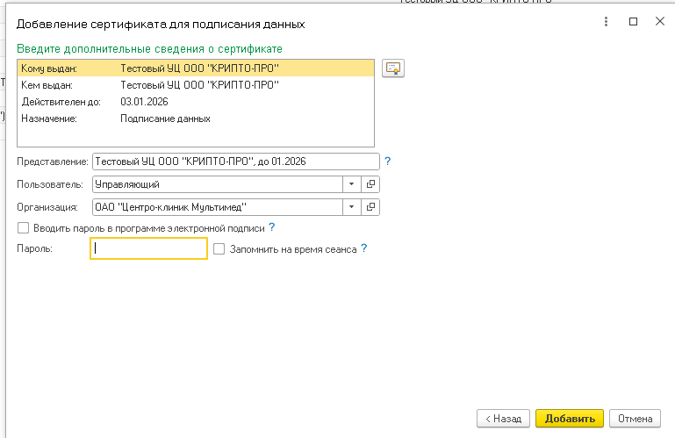Screen dimensions: 675x438
Task: Cancel with the Отмена button
Action: pos(635,419)
